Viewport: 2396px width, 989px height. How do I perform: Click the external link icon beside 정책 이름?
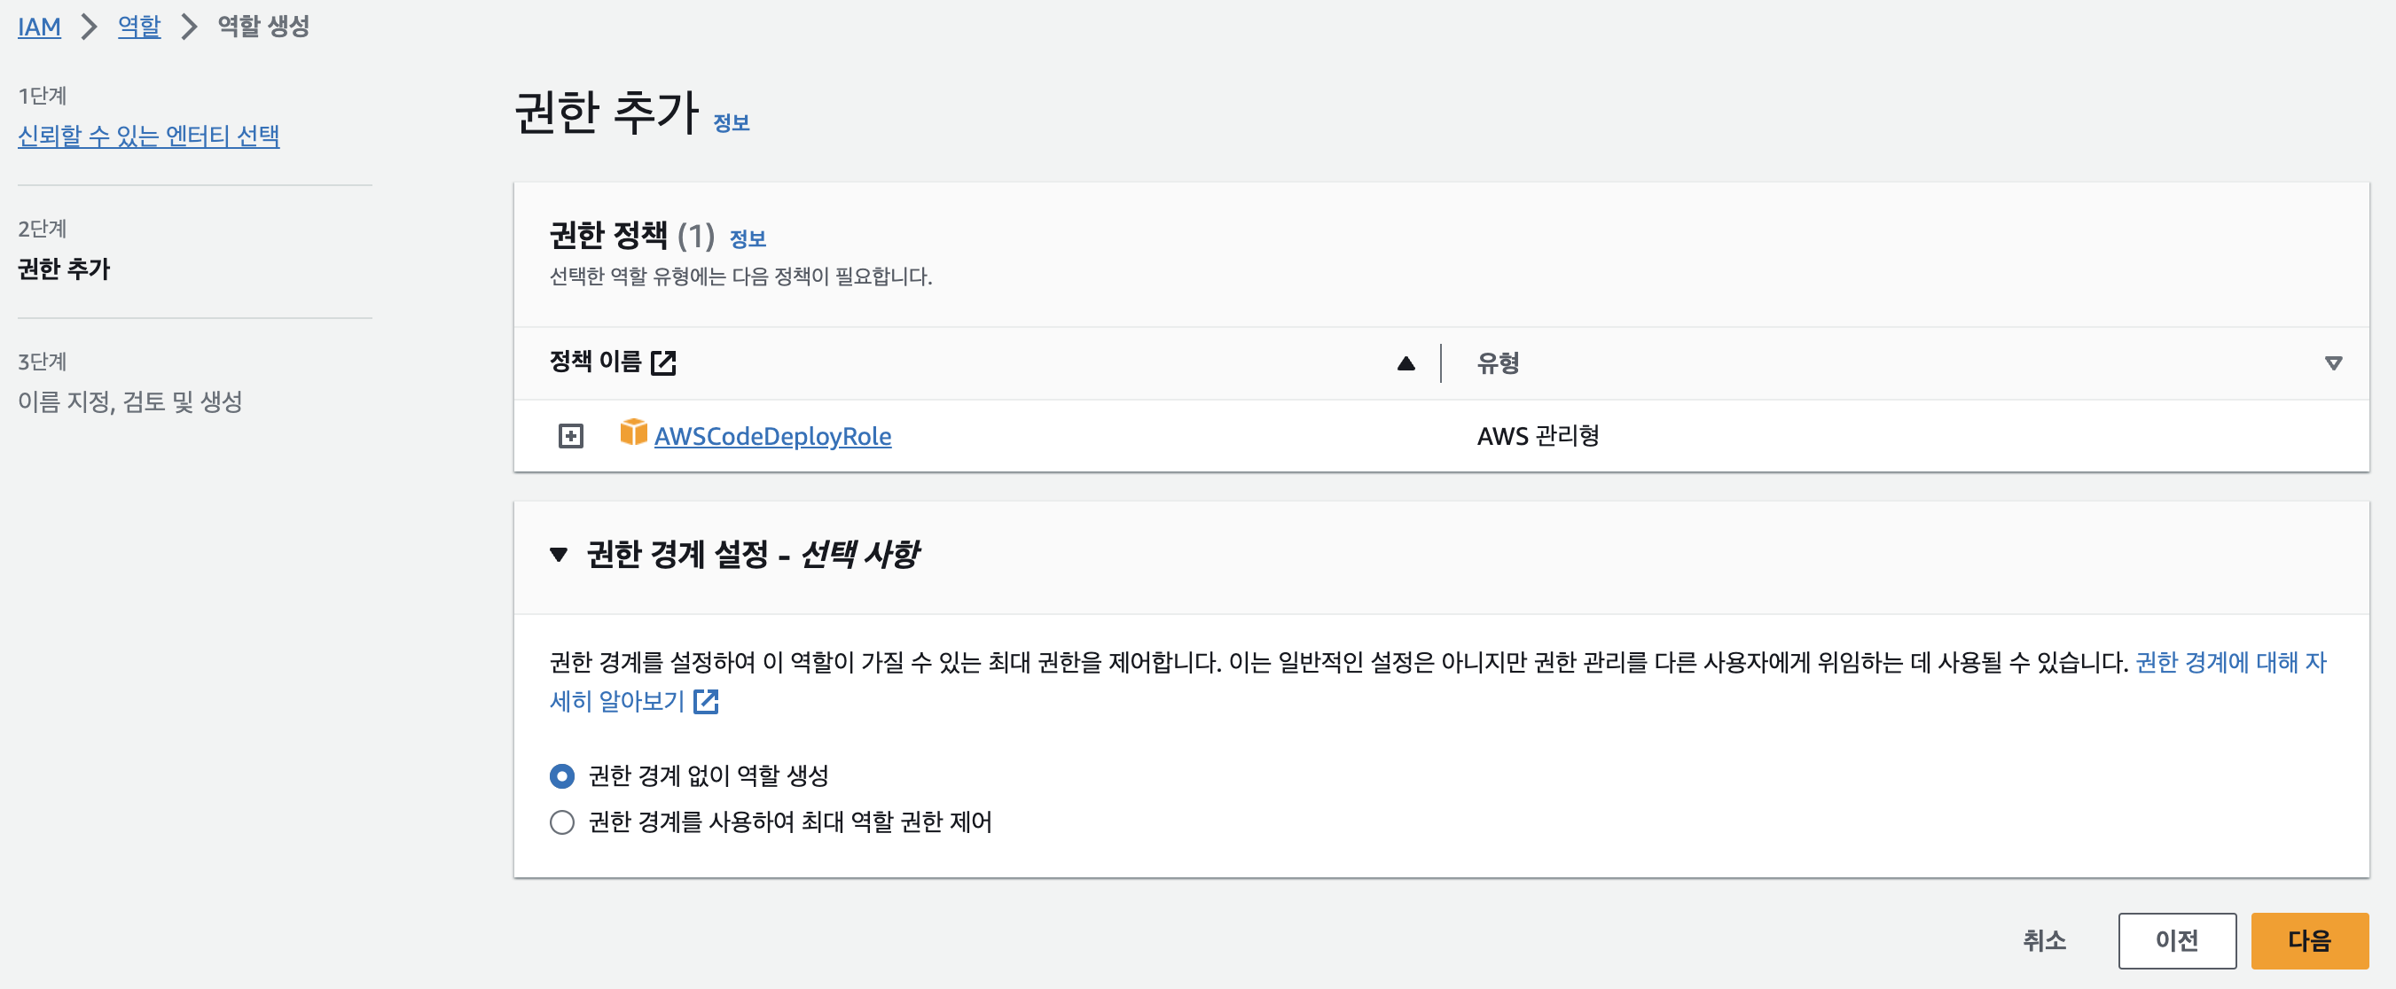(x=663, y=362)
